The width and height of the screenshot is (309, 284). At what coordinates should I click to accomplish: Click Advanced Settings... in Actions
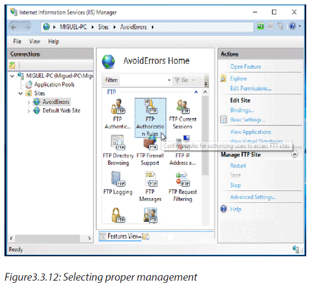[253, 197]
